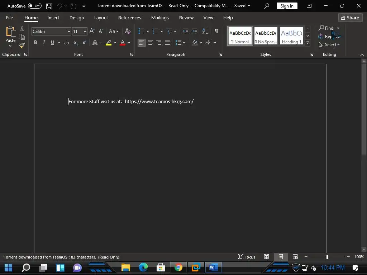Decrease font size with the shrink icon
This screenshot has width=367, height=275.
tap(101, 31)
